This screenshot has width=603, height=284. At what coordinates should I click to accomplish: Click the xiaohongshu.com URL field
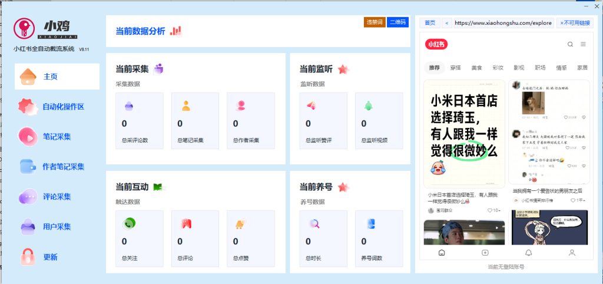504,23
